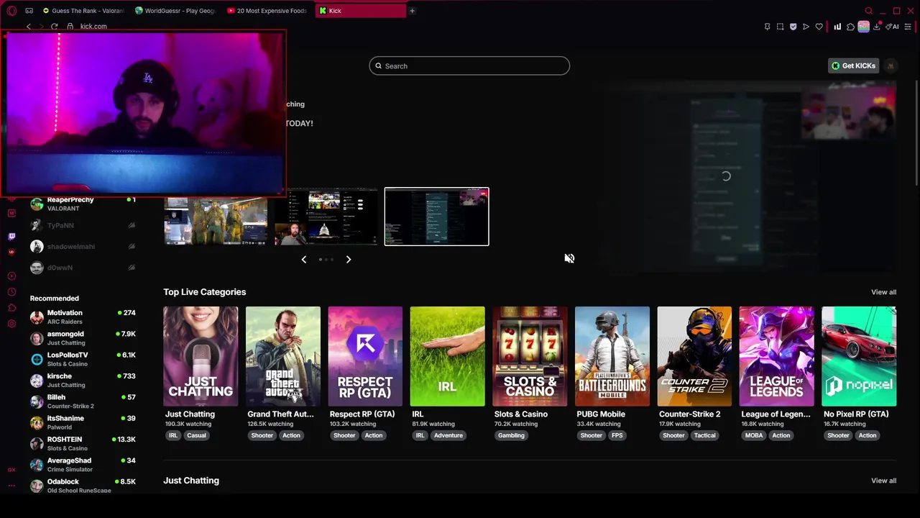
Task: Open browser tab search magnifier
Action: (x=869, y=11)
